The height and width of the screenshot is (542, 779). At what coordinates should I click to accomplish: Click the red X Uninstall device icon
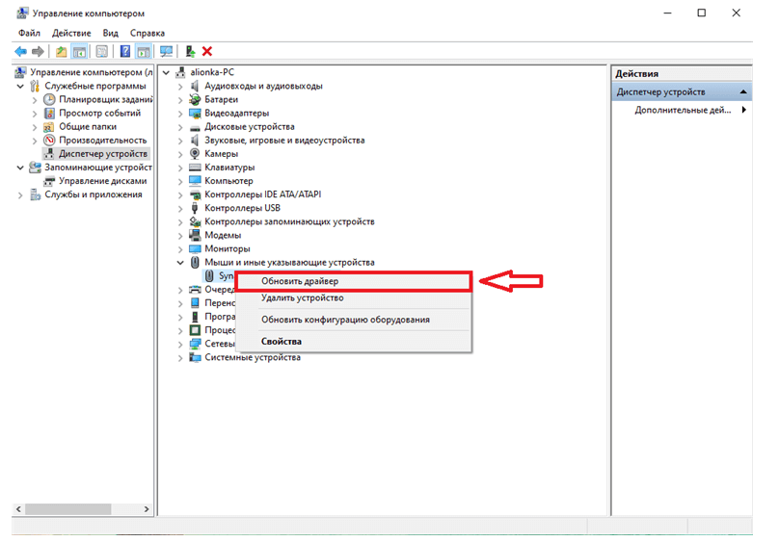coord(207,51)
